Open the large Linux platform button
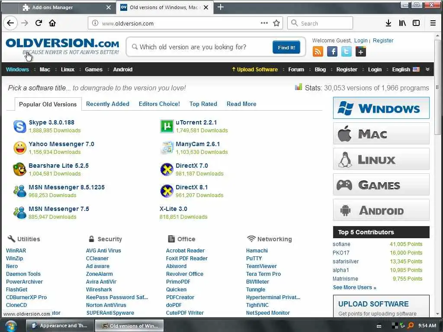This screenshot has height=332, width=443. click(381, 159)
